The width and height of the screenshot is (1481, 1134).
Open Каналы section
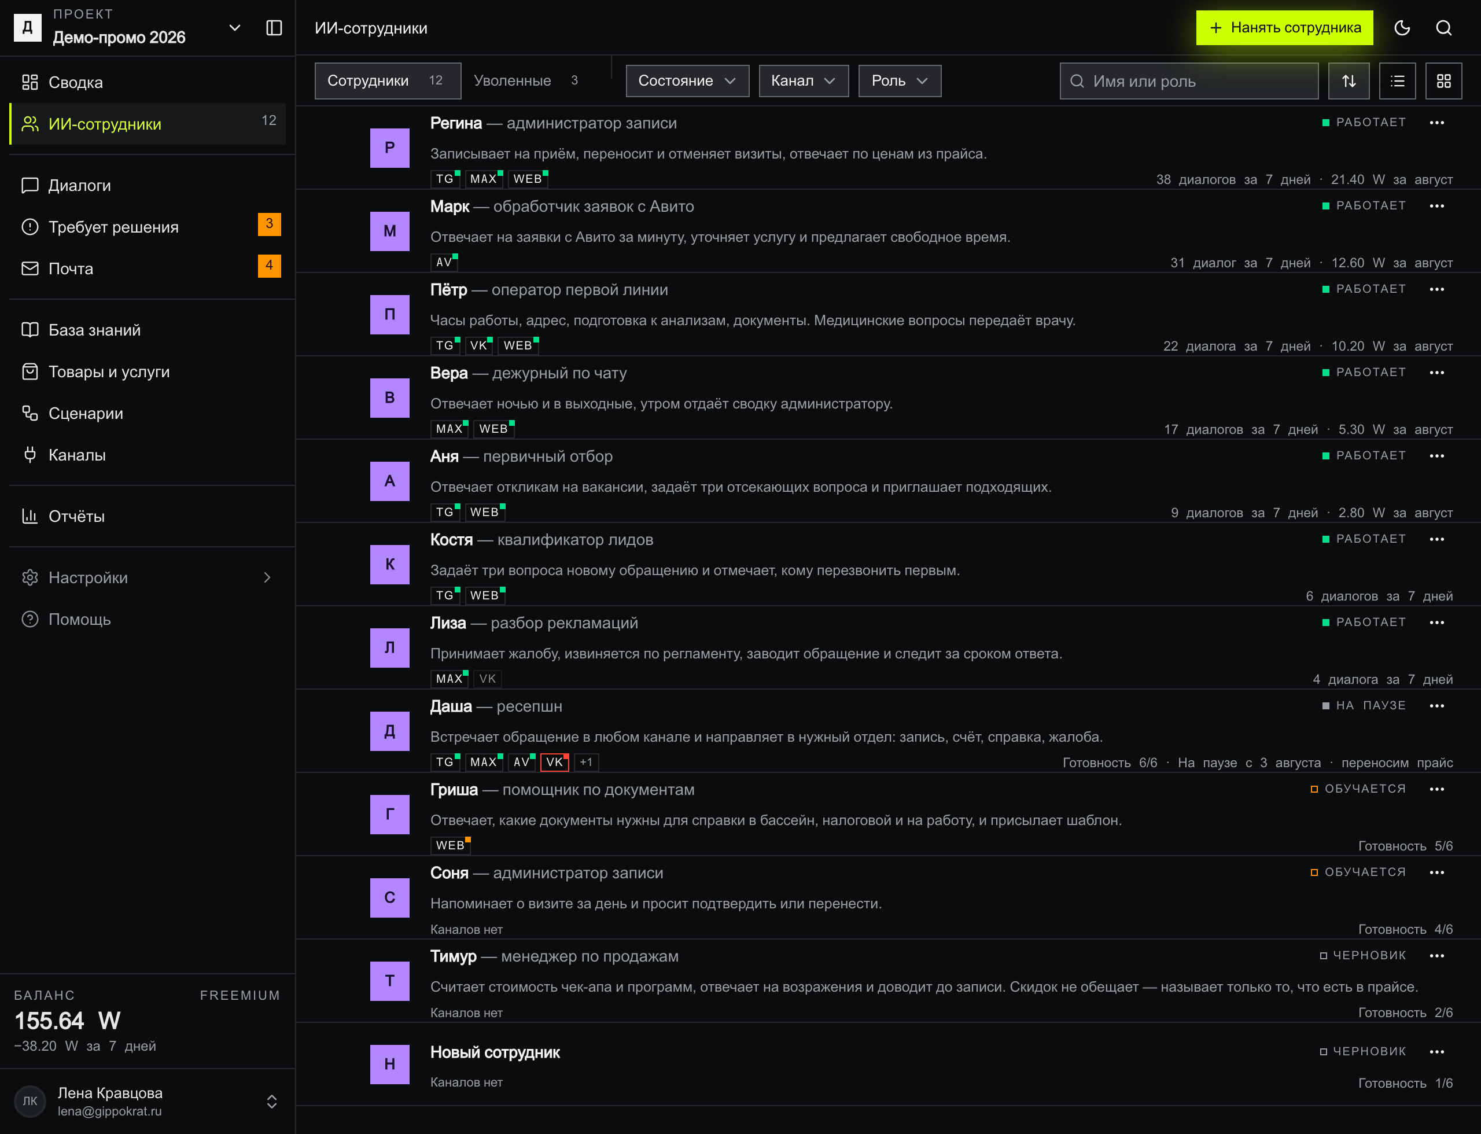[x=148, y=455]
